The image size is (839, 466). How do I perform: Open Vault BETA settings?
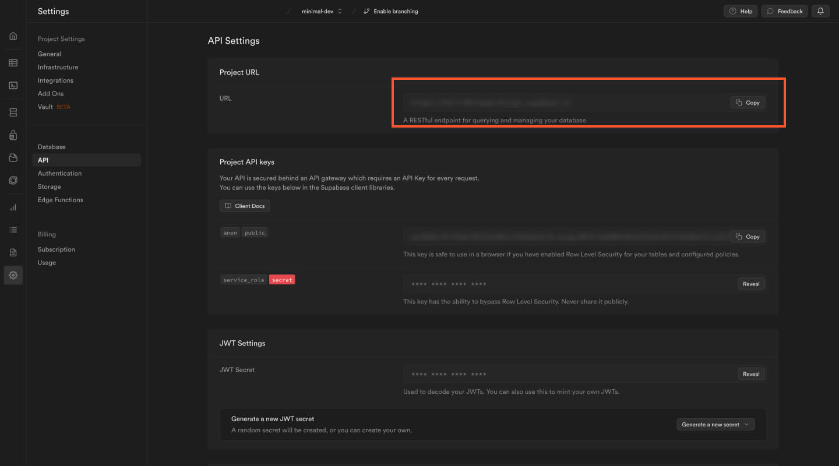[x=54, y=107]
